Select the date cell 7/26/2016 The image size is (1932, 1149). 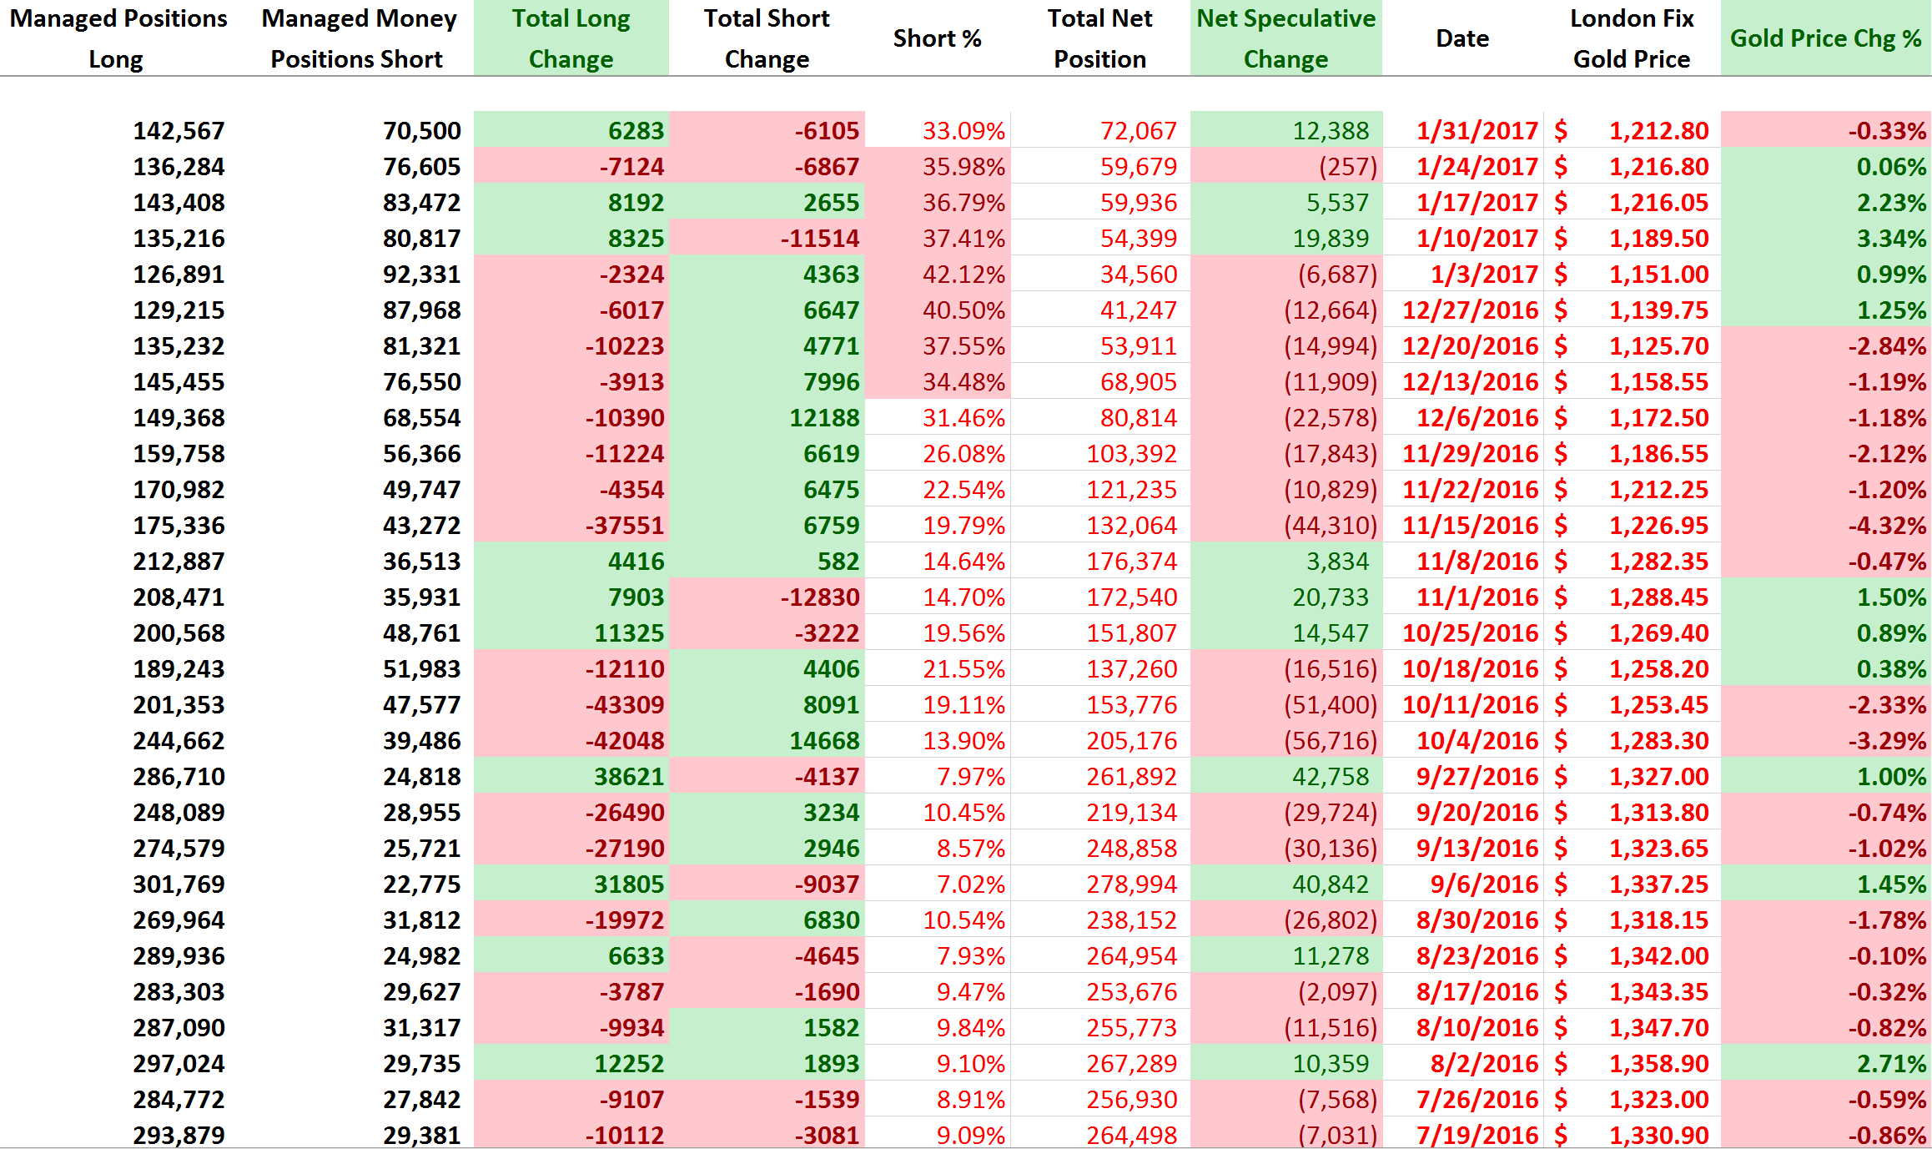[1462, 1099]
